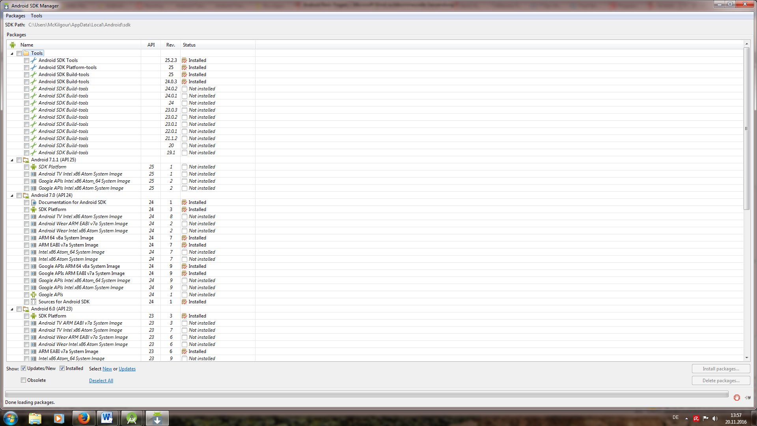Click the red stop-hand abort icon
Image resolution: width=757 pixels, height=426 pixels.
coord(736,397)
